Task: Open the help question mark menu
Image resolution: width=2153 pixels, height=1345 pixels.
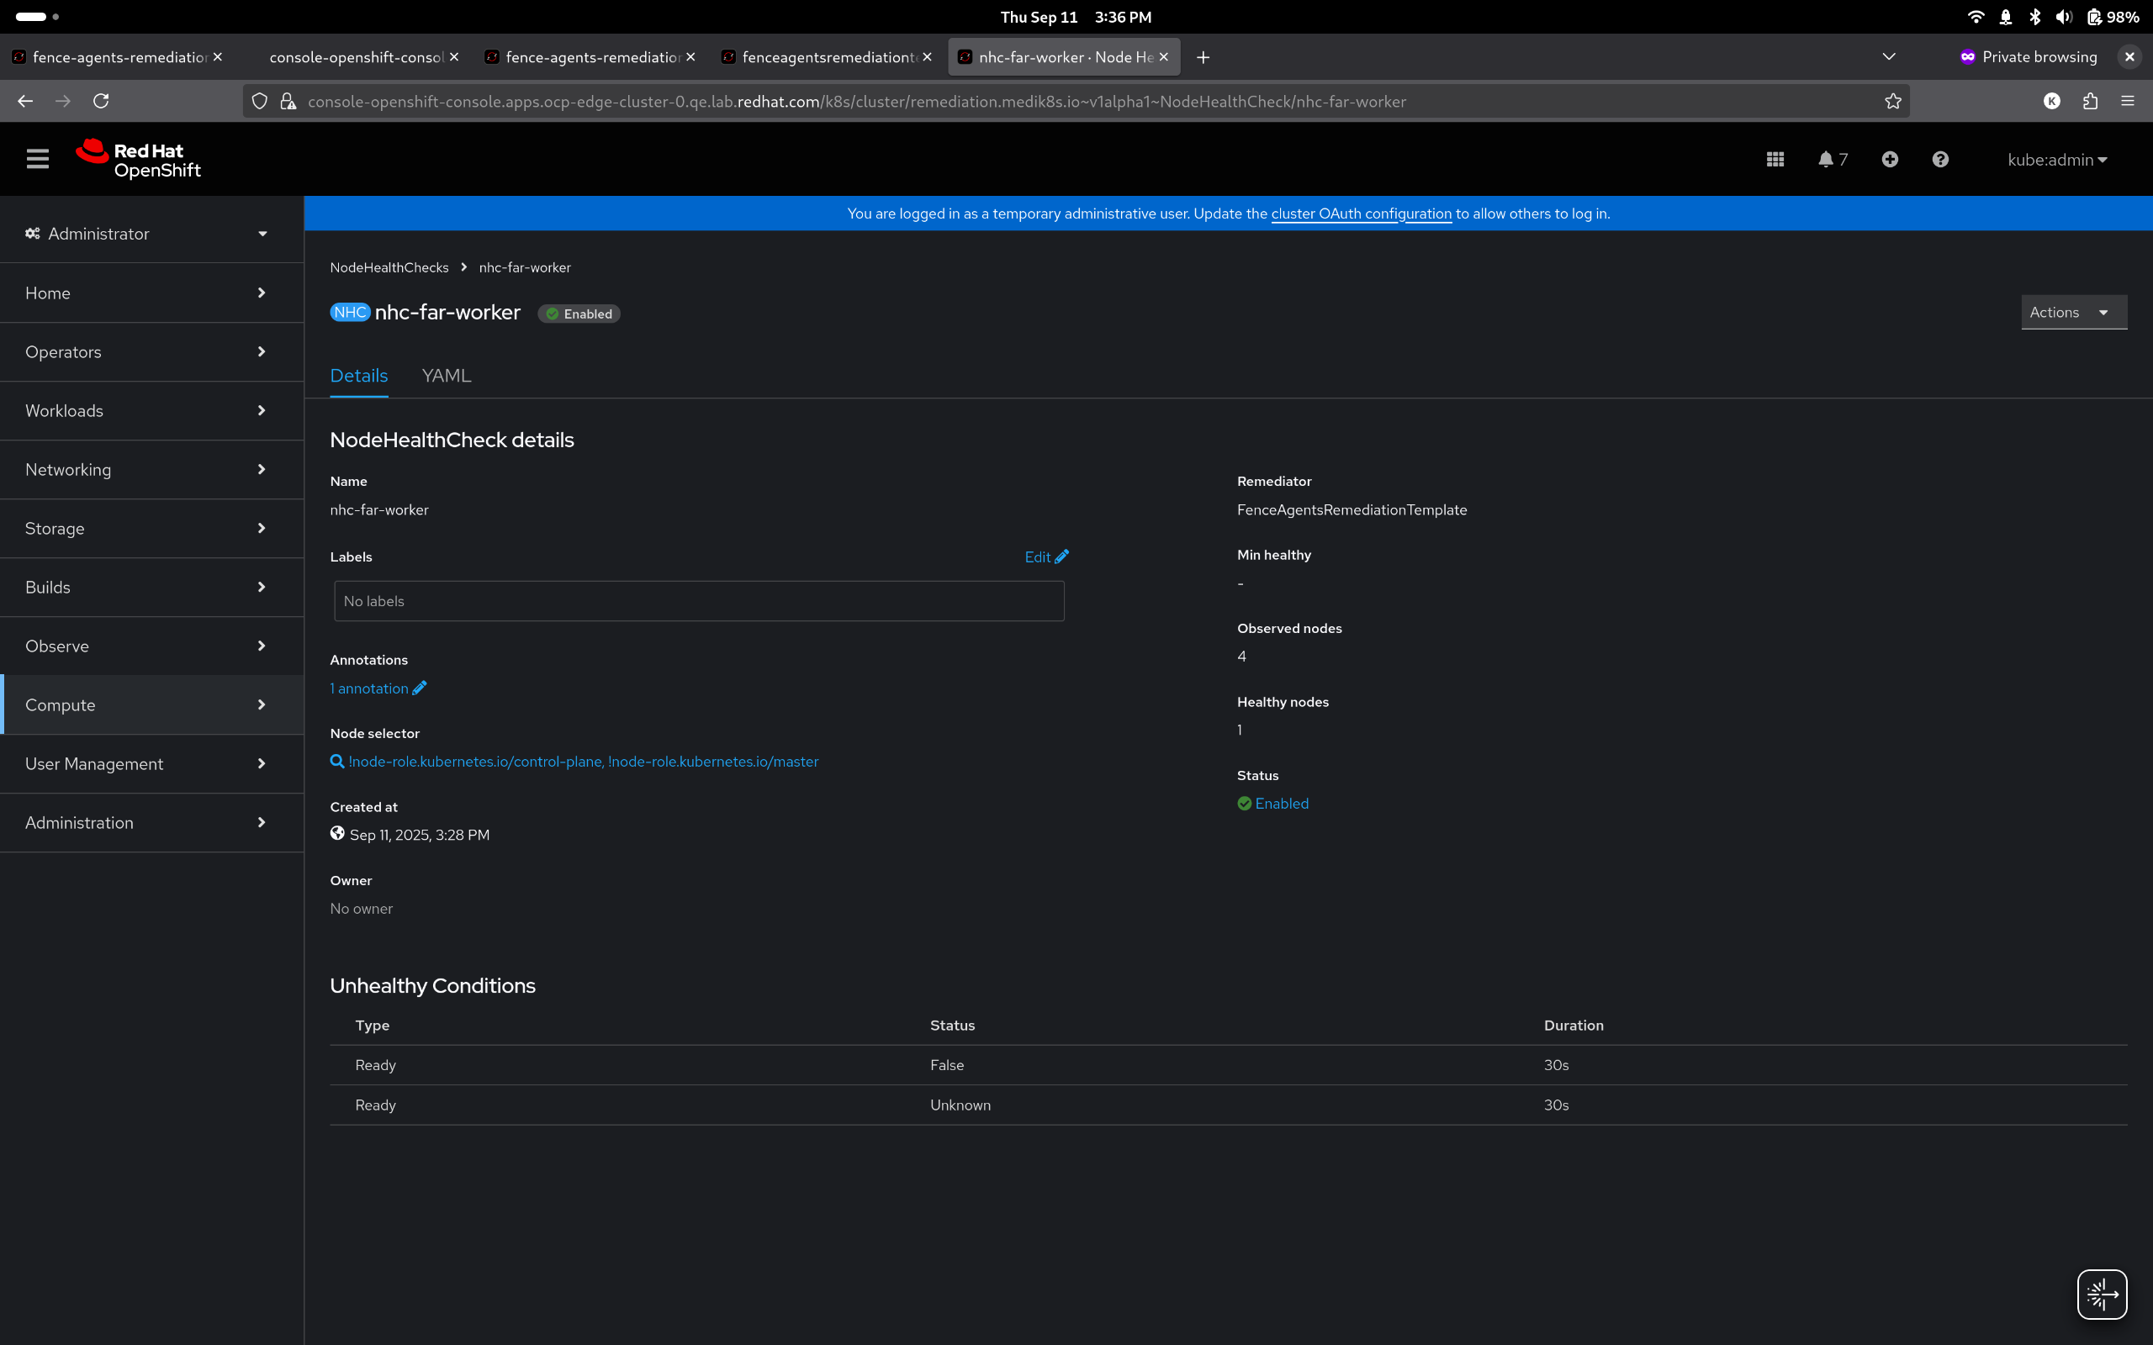Action: coord(1940,159)
